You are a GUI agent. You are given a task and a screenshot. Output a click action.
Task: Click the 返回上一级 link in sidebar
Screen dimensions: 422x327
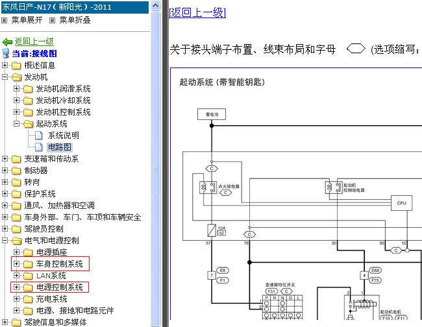click(34, 42)
